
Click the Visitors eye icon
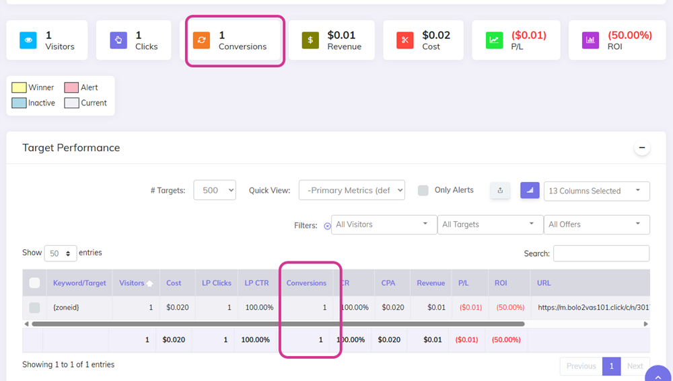(x=28, y=40)
